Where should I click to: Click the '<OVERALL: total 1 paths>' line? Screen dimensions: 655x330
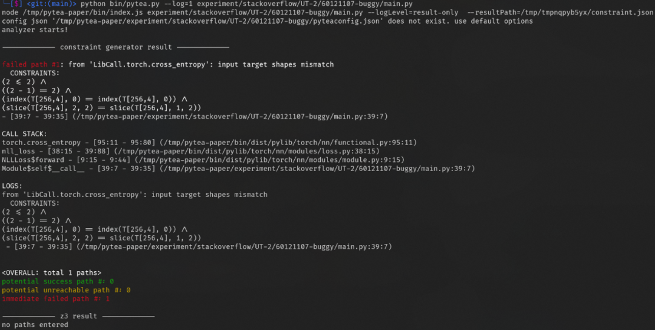coord(52,273)
